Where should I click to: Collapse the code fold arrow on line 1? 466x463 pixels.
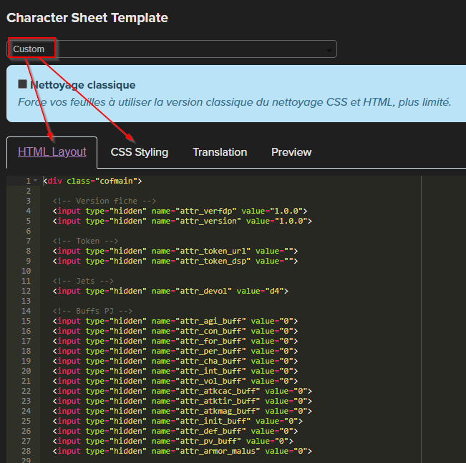(35, 181)
